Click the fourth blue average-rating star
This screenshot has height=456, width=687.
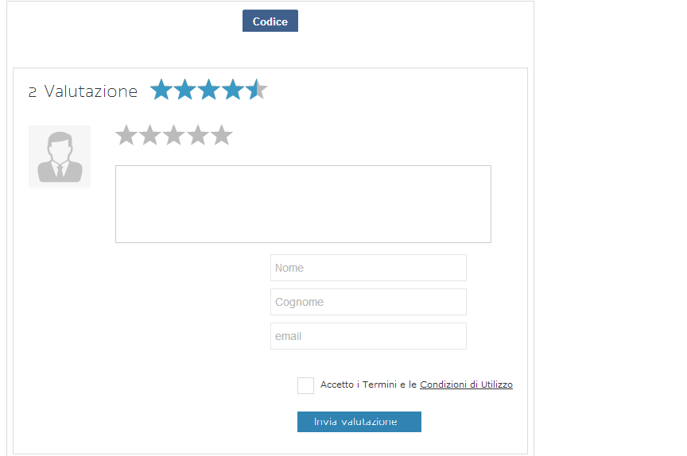point(233,89)
